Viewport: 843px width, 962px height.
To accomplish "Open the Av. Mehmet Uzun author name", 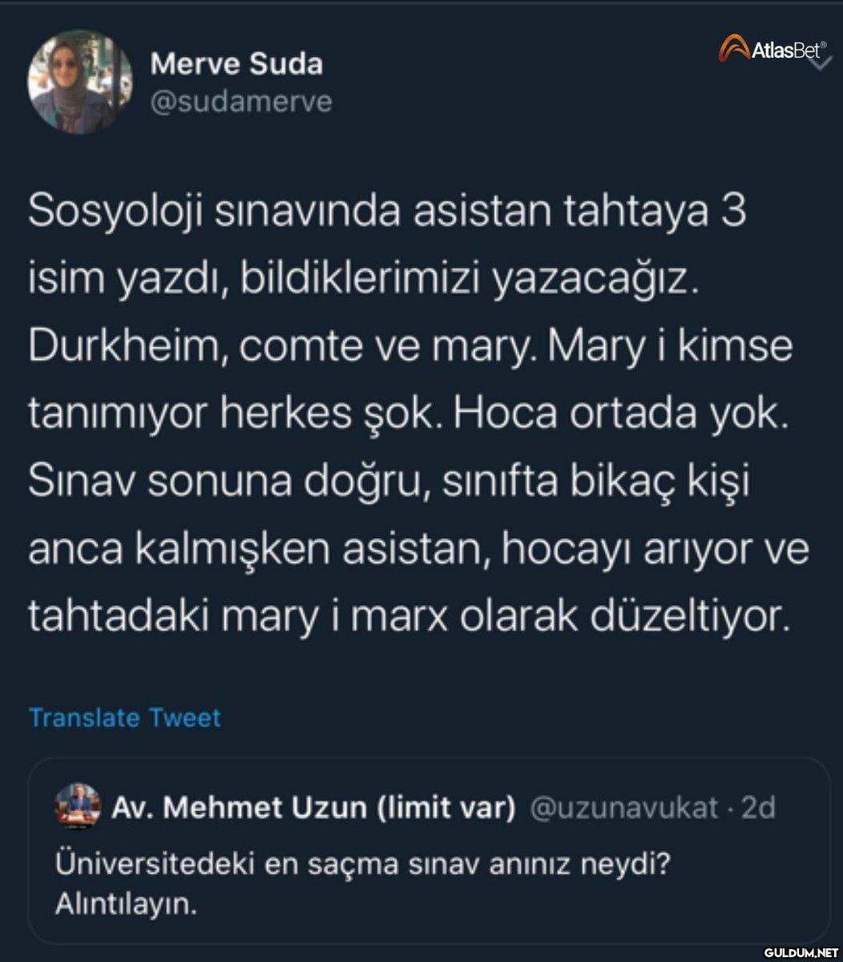I will pos(240,808).
